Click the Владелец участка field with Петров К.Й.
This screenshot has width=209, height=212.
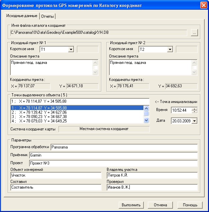pyautogui.click(x=152, y=175)
